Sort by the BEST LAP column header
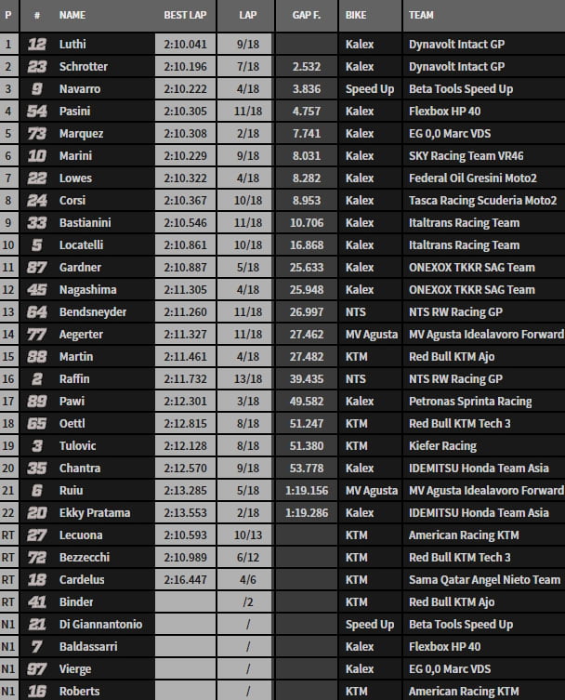 [186, 16]
